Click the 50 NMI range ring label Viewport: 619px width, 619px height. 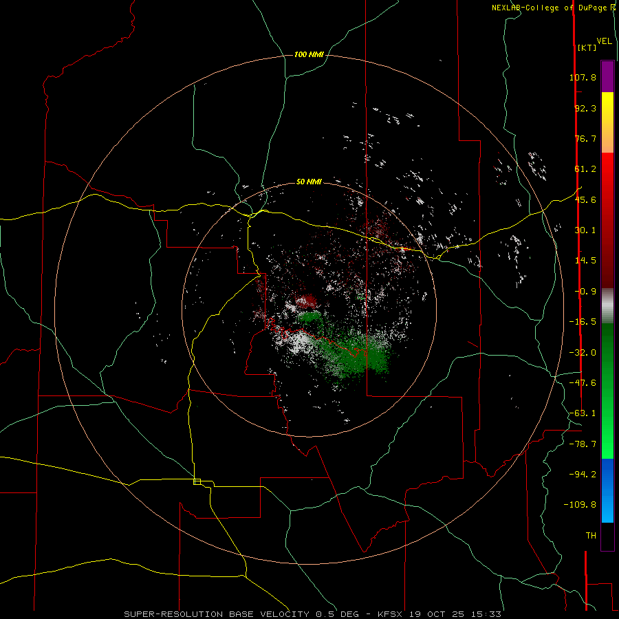click(309, 182)
